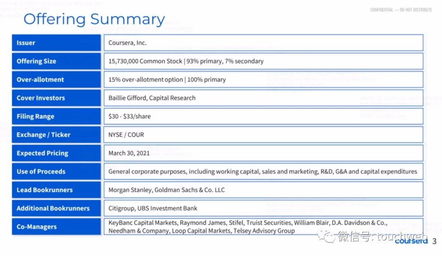The height and width of the screenshot is (256, 442).
Task: Click 'Citigroup, UBS Investment Bank' value
Action: 153,209
